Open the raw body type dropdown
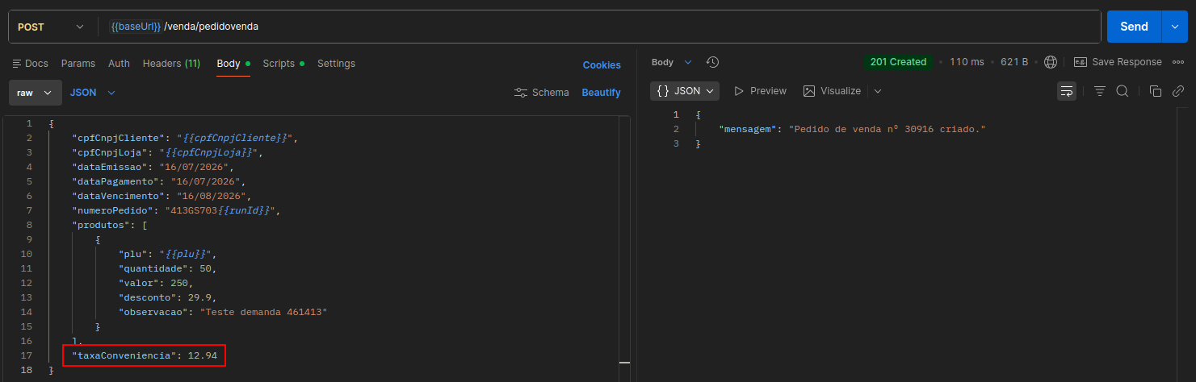 (35, 93)
